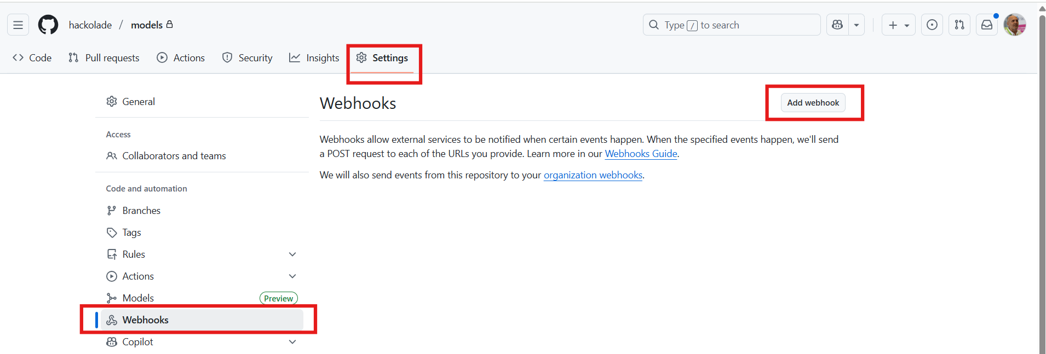Open Branches settings

click(202, 211)
